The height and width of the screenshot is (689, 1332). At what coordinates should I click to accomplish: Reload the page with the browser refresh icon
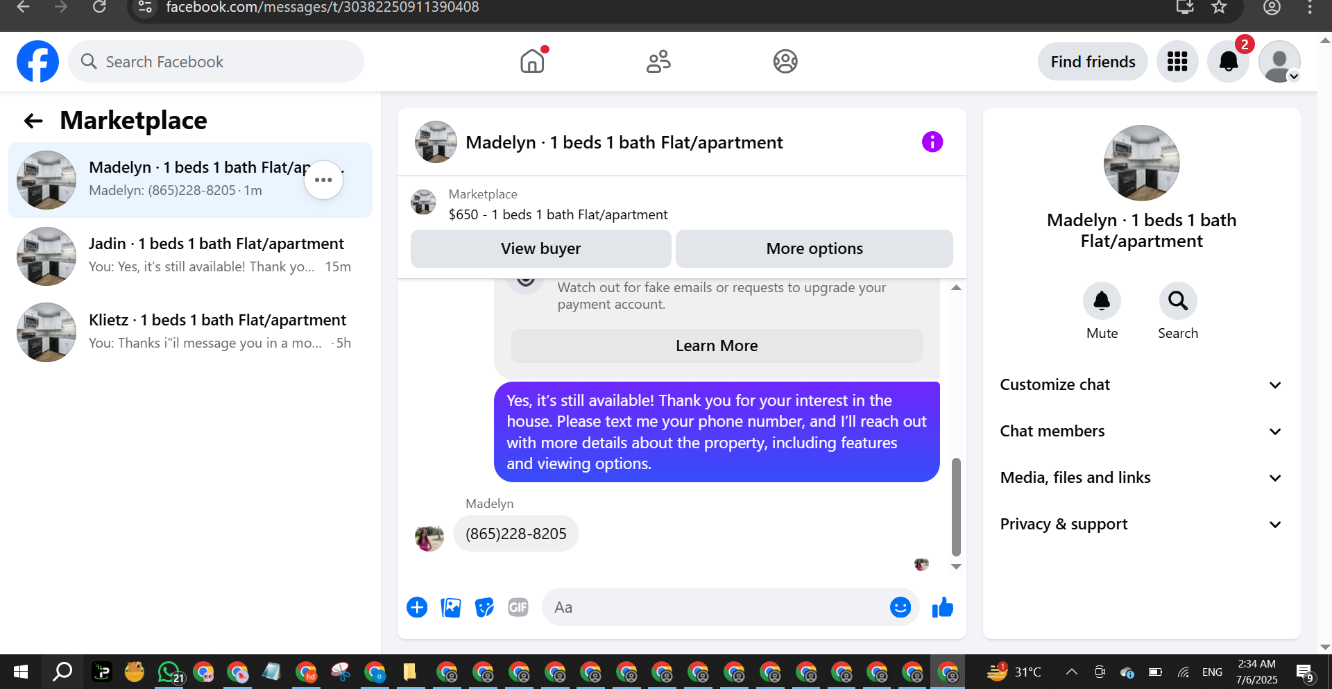(99, 7)
